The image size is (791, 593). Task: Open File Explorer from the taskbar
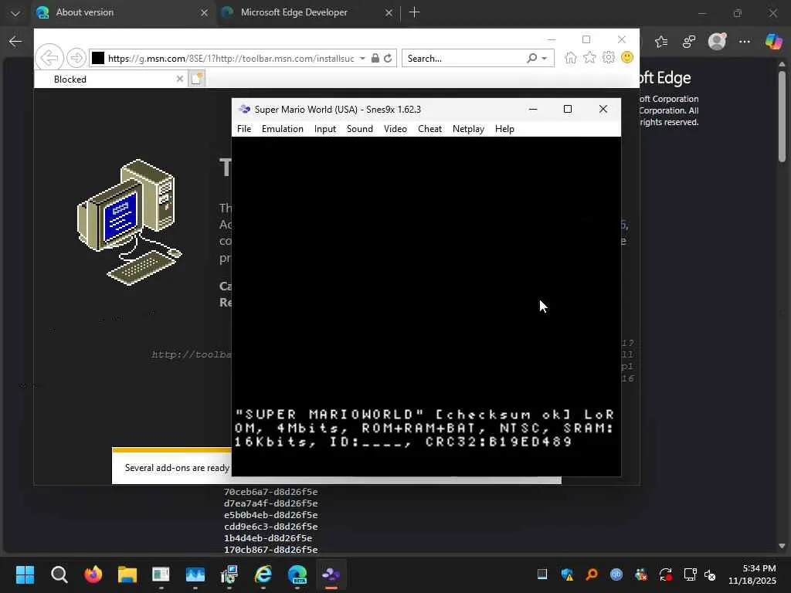127,574
